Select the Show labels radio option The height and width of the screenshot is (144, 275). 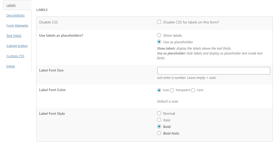pyautogui.click(x=159, y=35)
